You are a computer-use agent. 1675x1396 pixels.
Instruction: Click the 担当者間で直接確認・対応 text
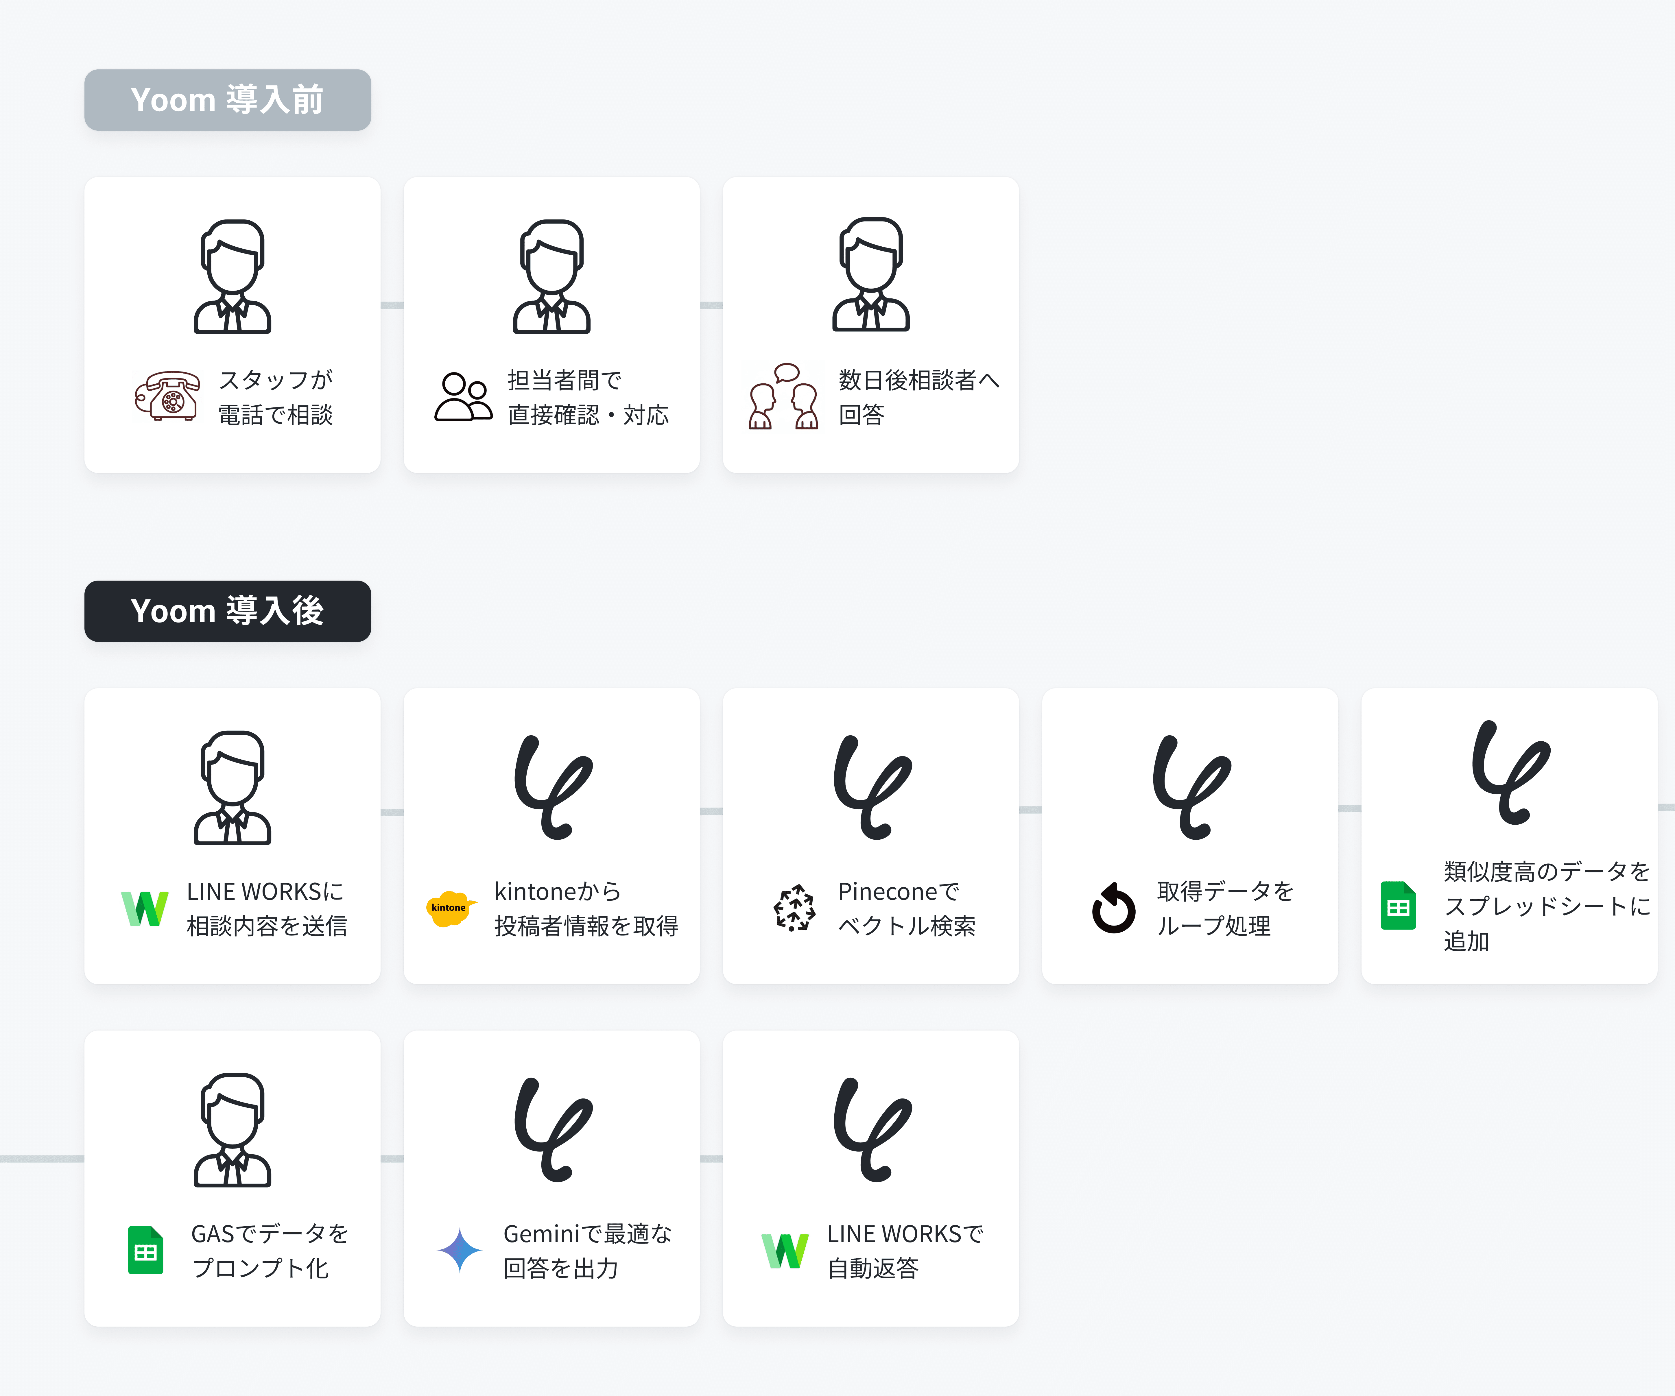[x=588, y=397]
